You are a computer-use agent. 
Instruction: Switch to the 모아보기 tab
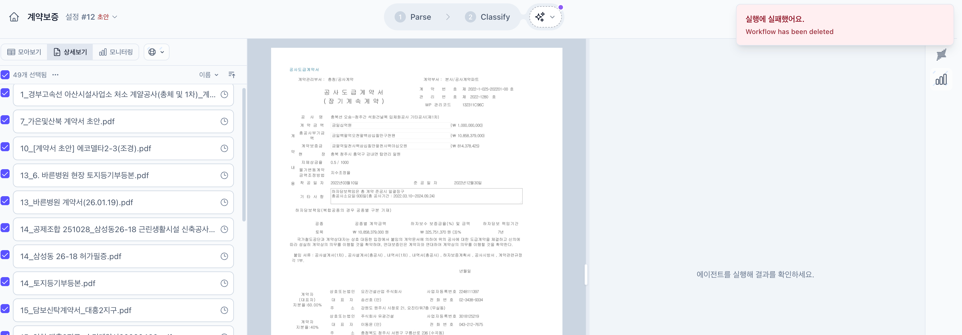[24, 52]
